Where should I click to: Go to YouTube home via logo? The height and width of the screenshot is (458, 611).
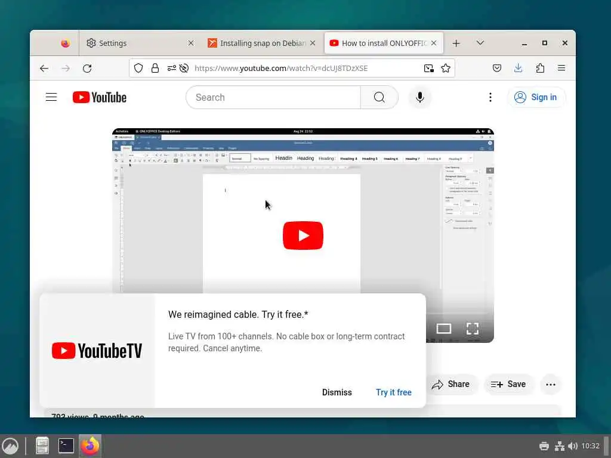click(100, 97)
